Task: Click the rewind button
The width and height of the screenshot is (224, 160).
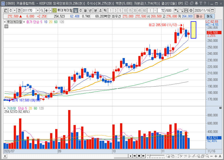Action: point(135,156)
